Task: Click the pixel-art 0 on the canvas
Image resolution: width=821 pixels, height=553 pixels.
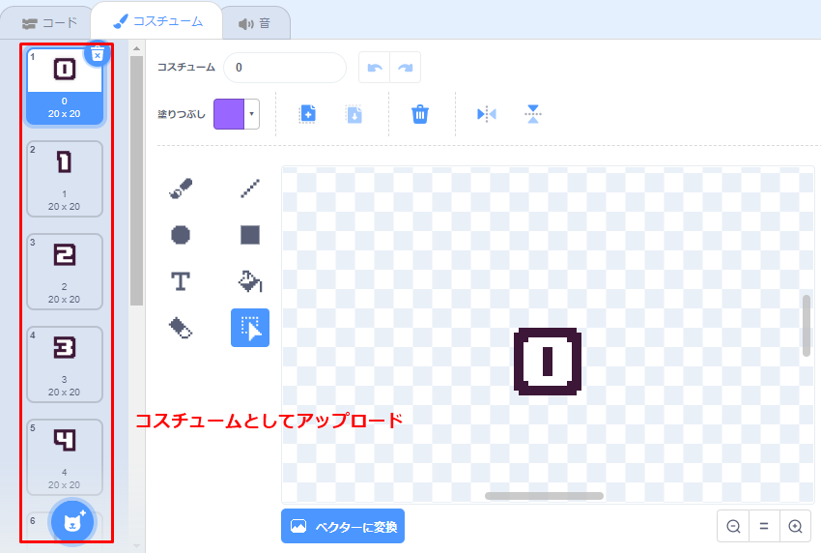Action: click(x=548, y=362)
